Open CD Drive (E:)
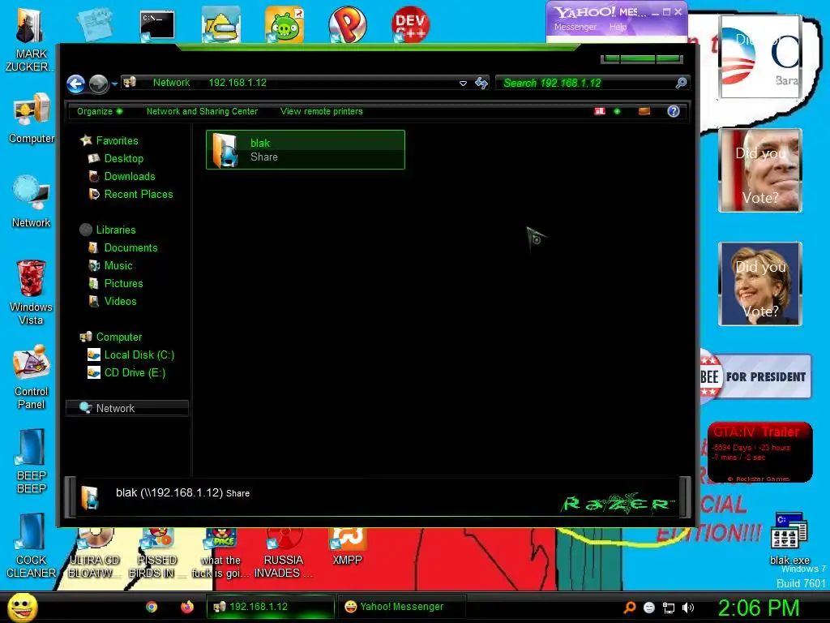830x623 pixels. pyautogui.click(x=135, y=373)
